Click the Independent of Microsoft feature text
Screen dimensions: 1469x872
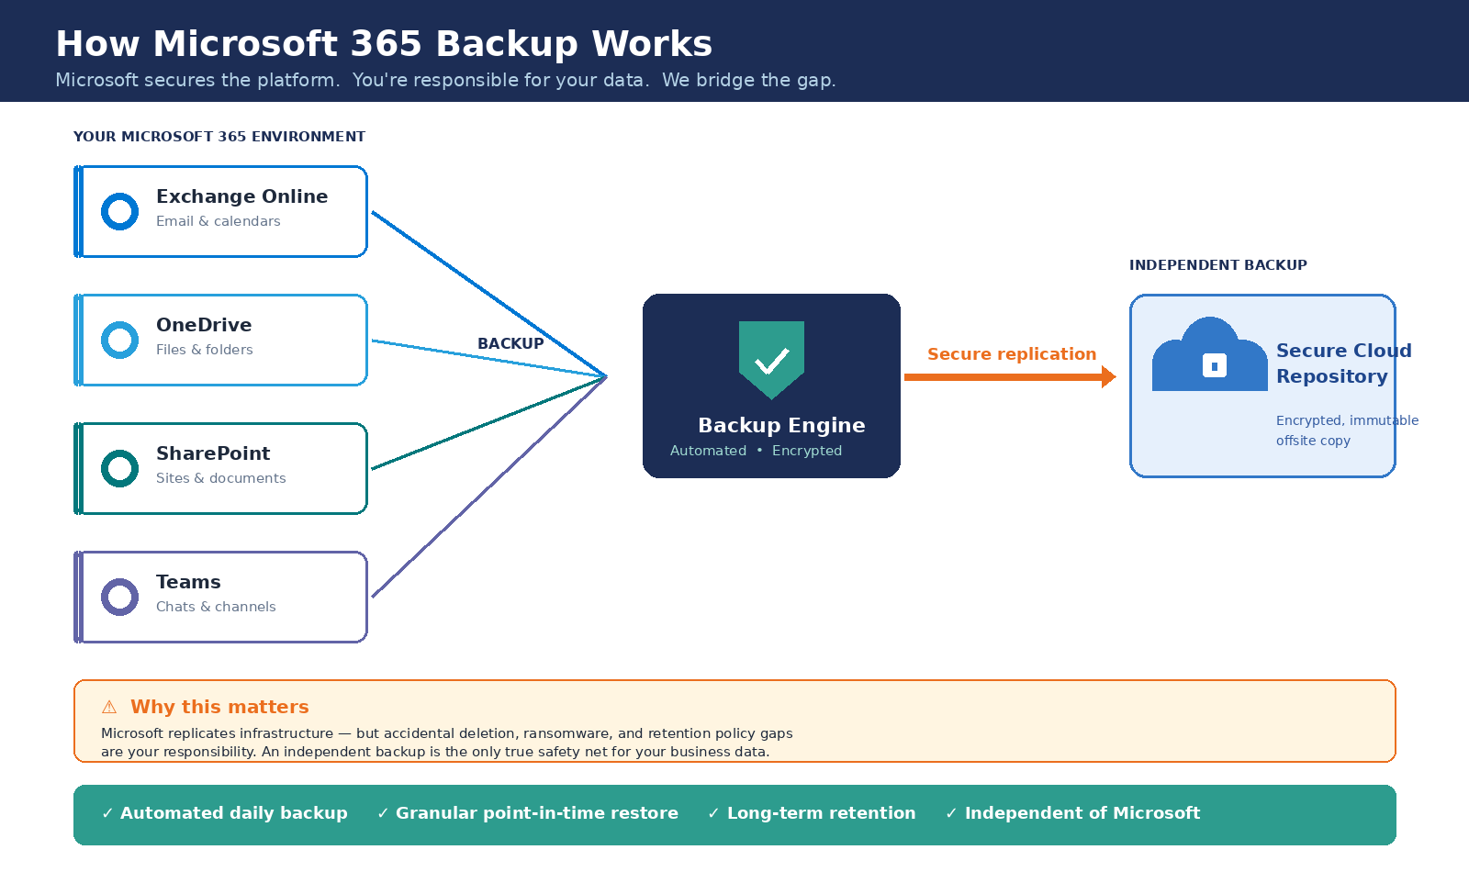click(x=1082, y=813)
